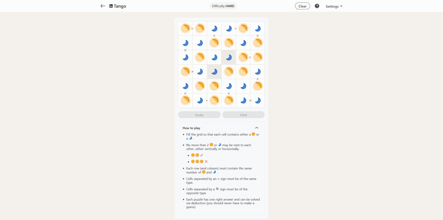Click the sun in the top-left grid cell
The image size is (443, 220).
tap(185, 28)
